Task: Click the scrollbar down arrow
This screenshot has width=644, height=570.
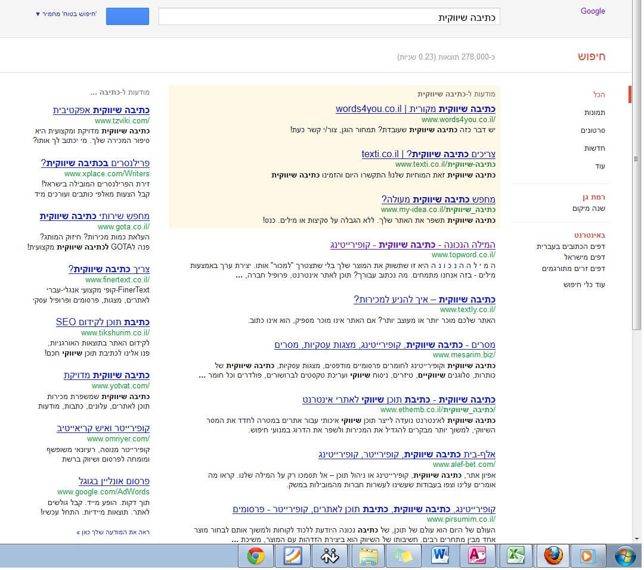Action: 637,539
